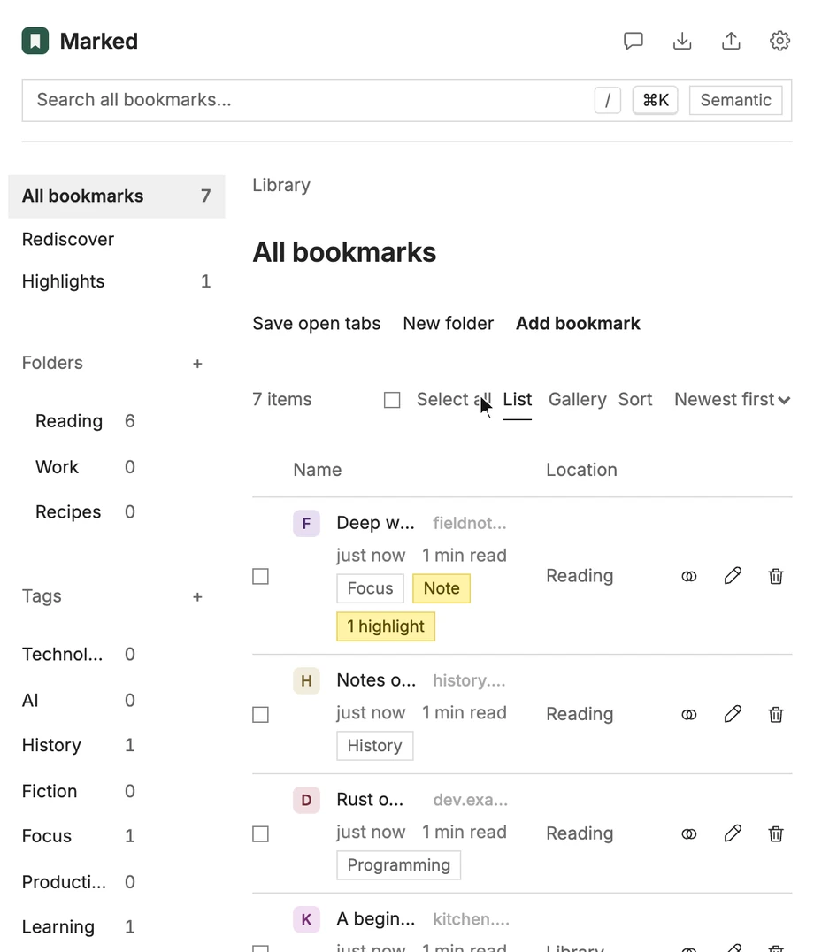The width and height of the screenshot is (814, 952).
Task: Open the A begin... bookmark title
Action: 376,919
